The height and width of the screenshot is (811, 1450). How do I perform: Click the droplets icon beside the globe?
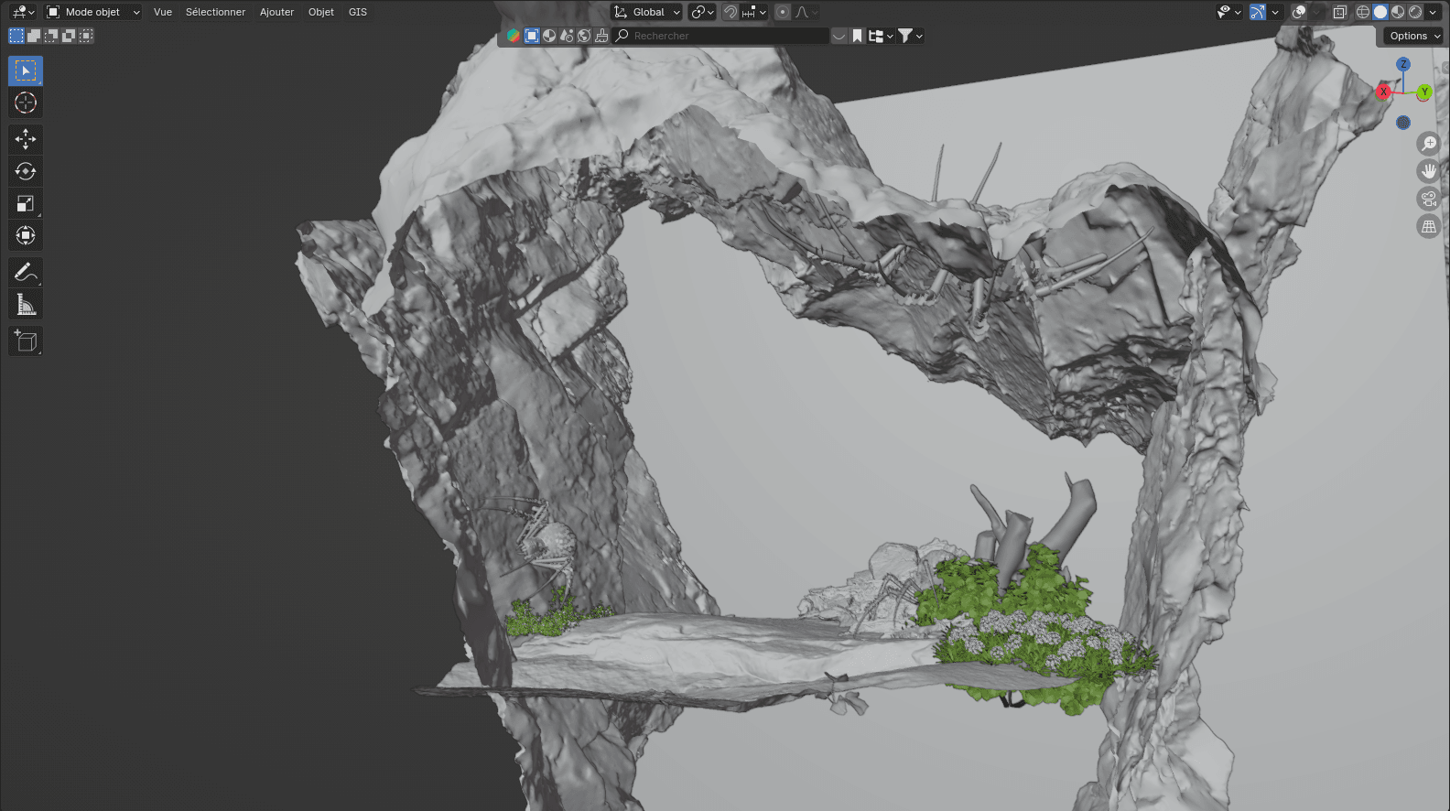(x=567, y=36)
